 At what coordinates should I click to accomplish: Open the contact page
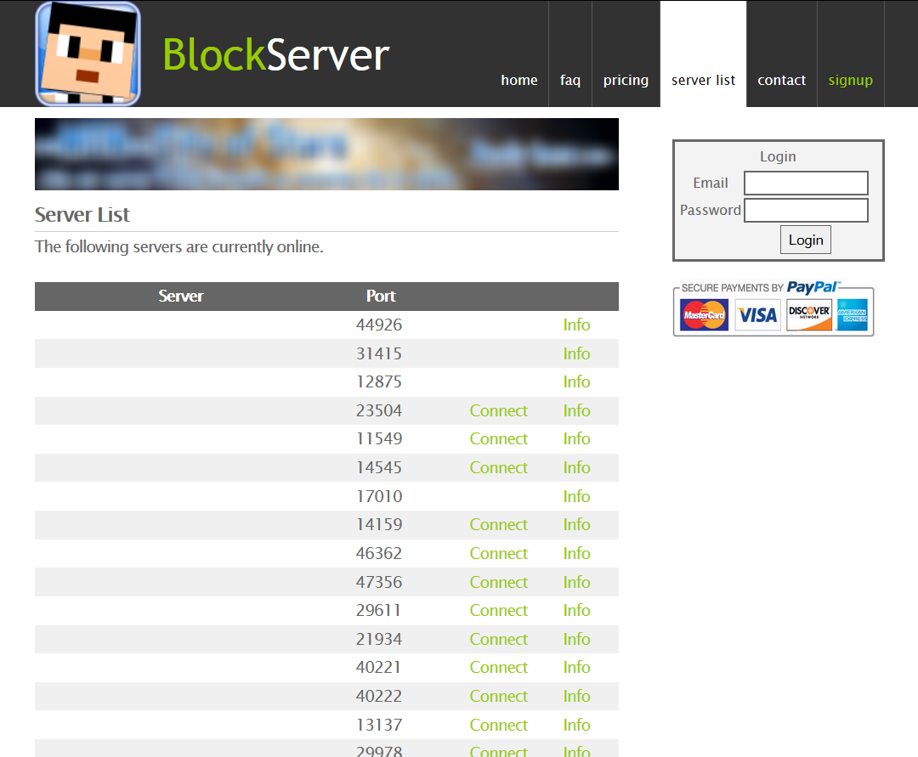(x=781, y=80)
